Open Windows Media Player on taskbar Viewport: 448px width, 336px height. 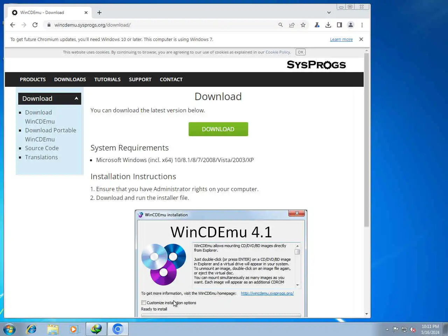74,329
